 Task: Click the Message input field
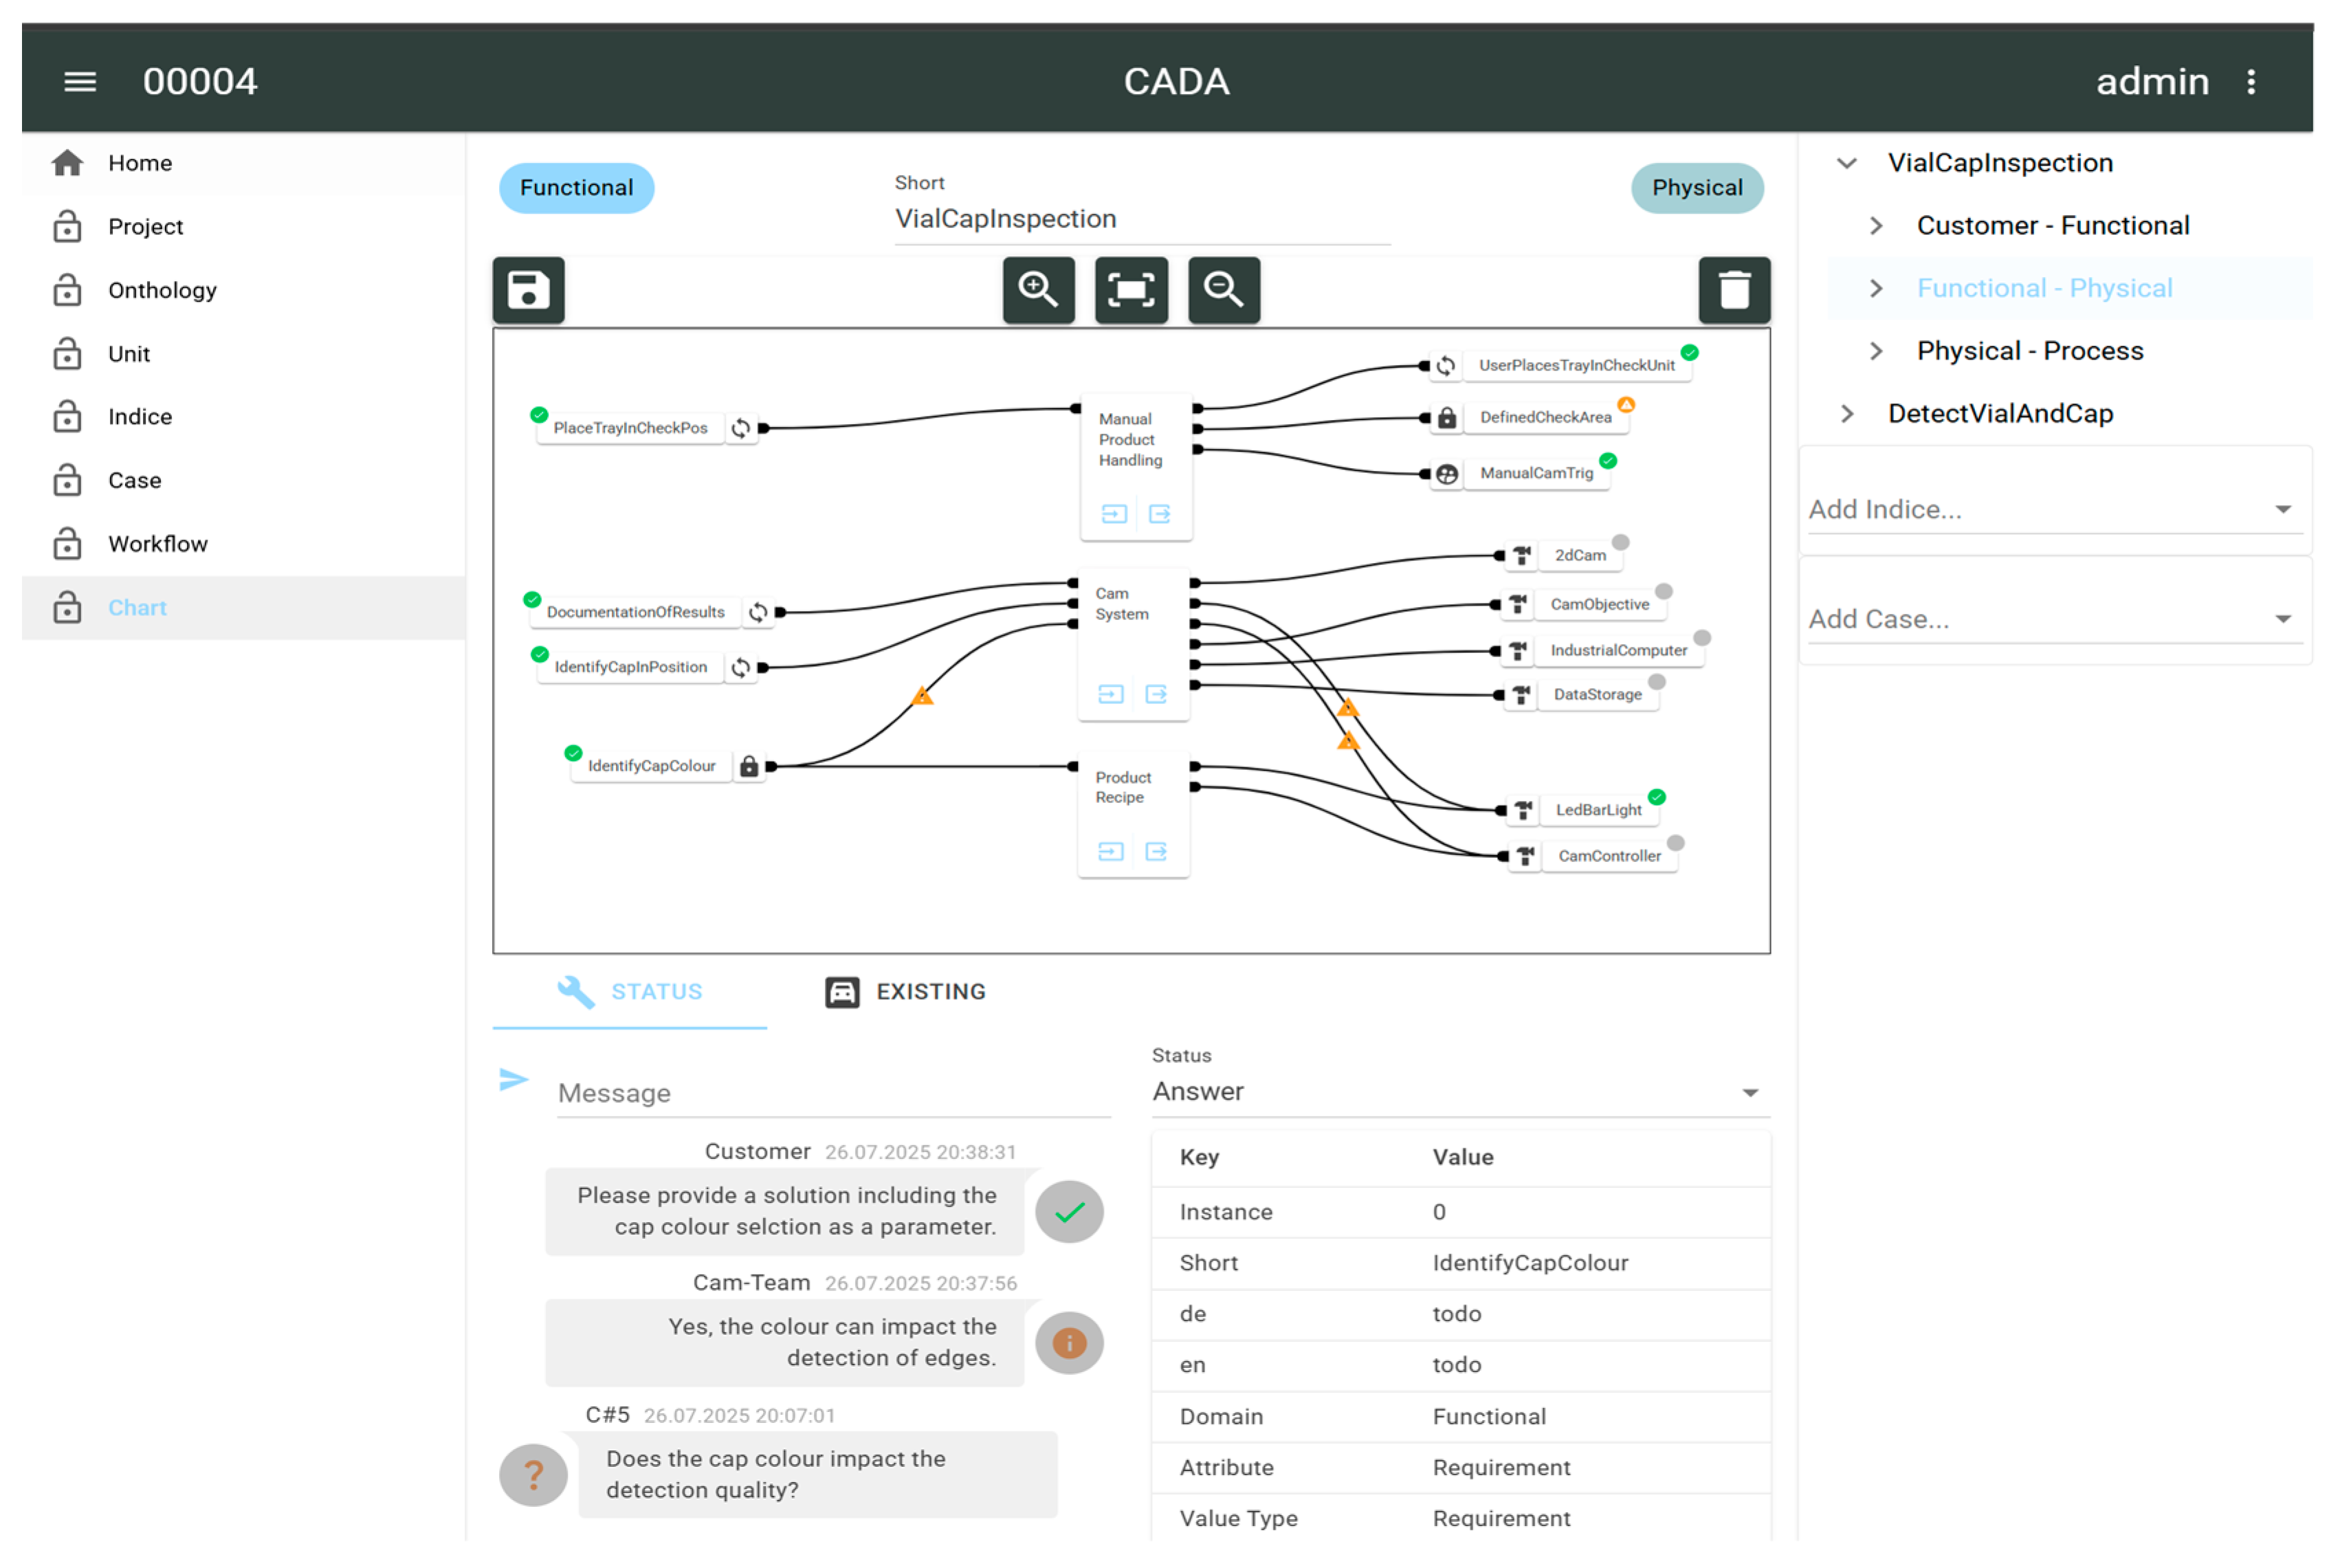[832, 1093]
